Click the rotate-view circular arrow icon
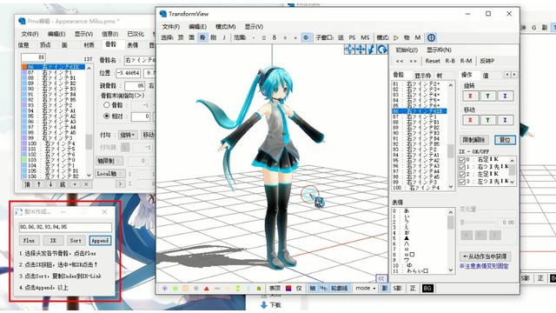556x313 pixels. point(382,50)
